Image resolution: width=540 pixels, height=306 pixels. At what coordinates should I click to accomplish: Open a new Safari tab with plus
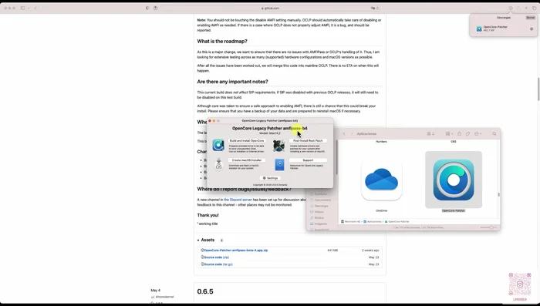click(526, 8)
